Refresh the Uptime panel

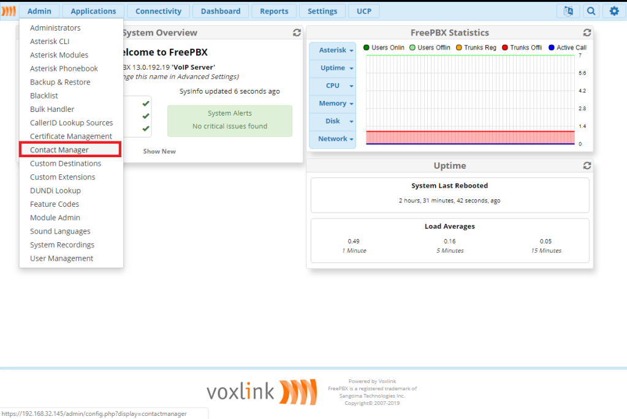[x=587, y=166]
